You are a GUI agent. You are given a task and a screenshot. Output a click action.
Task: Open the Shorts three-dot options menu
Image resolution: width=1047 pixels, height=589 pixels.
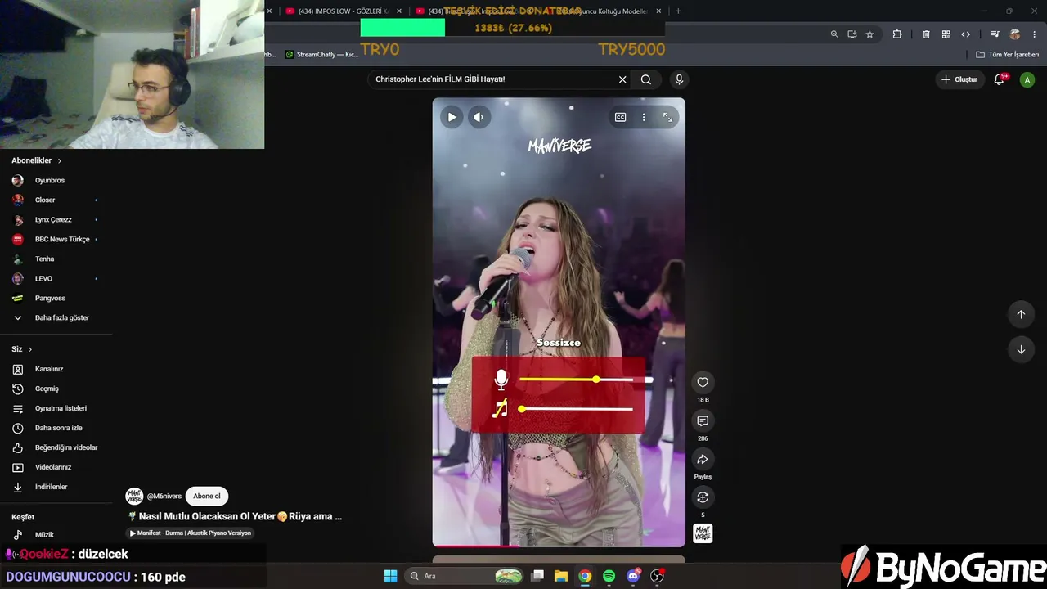[644, 117]
